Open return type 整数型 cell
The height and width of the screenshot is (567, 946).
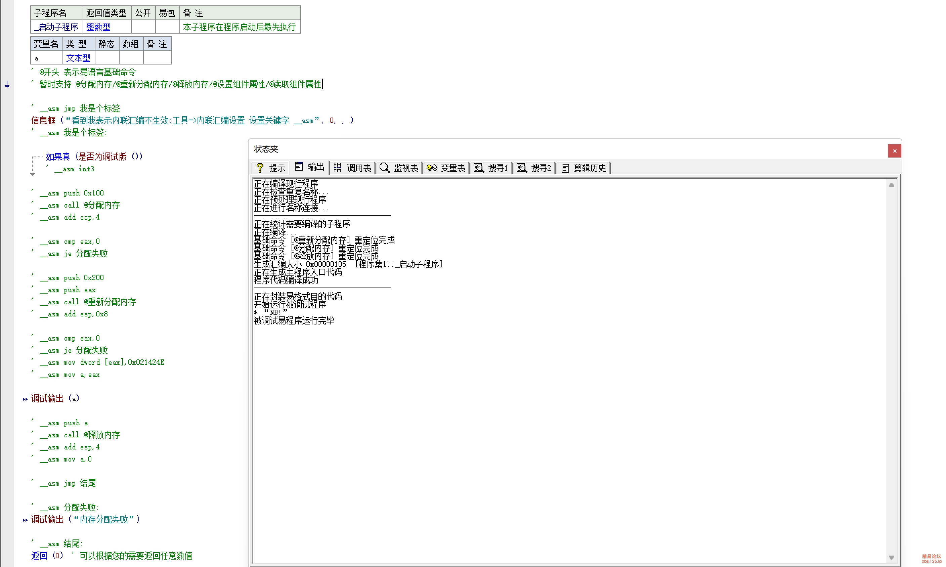pos(98,27)
